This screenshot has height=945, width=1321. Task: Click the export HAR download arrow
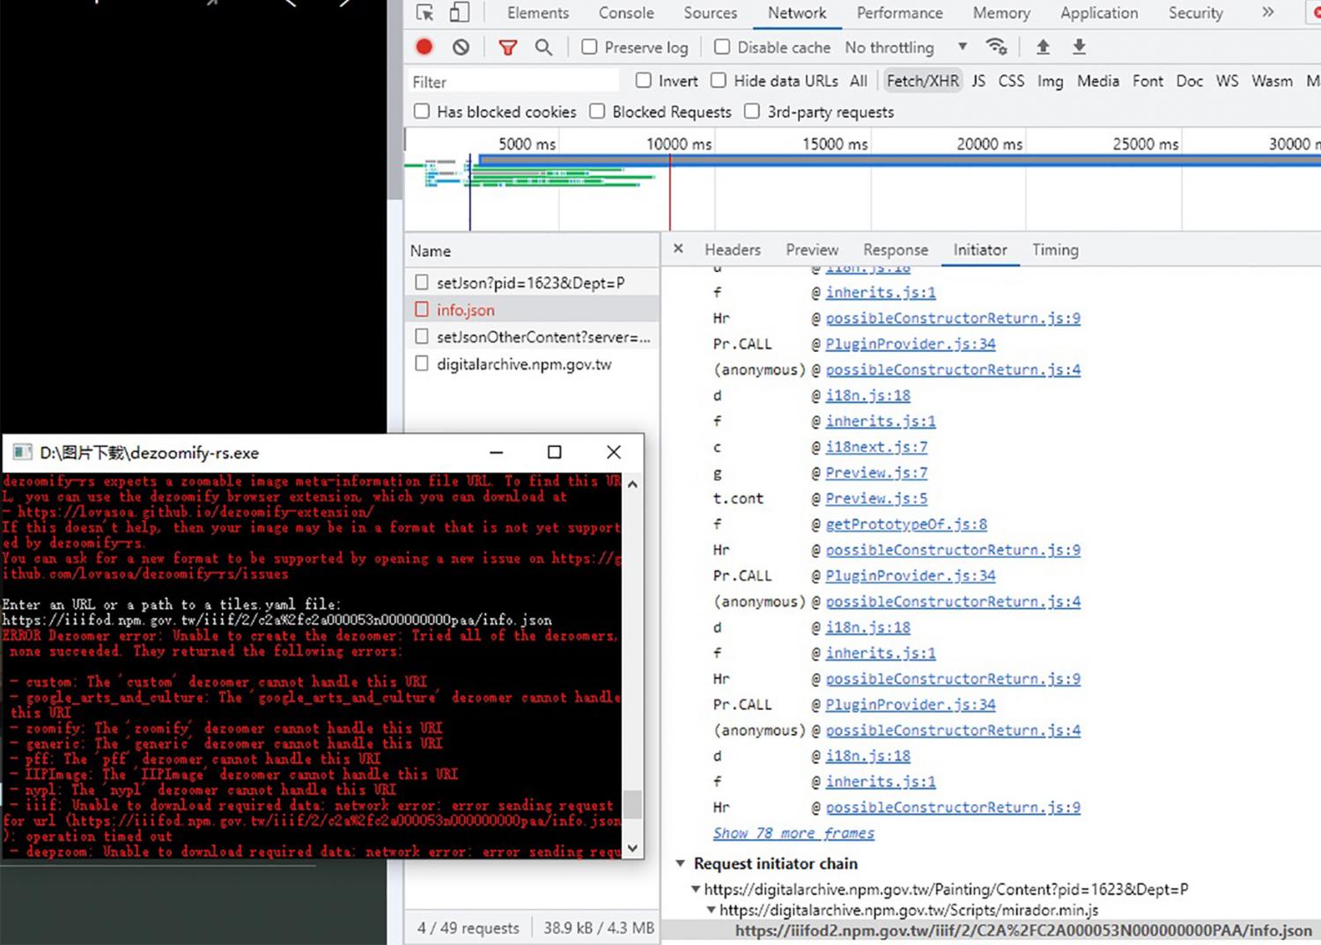[x=1079, y=48]
